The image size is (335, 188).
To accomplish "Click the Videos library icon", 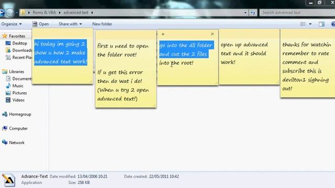I will click(8, 100).
